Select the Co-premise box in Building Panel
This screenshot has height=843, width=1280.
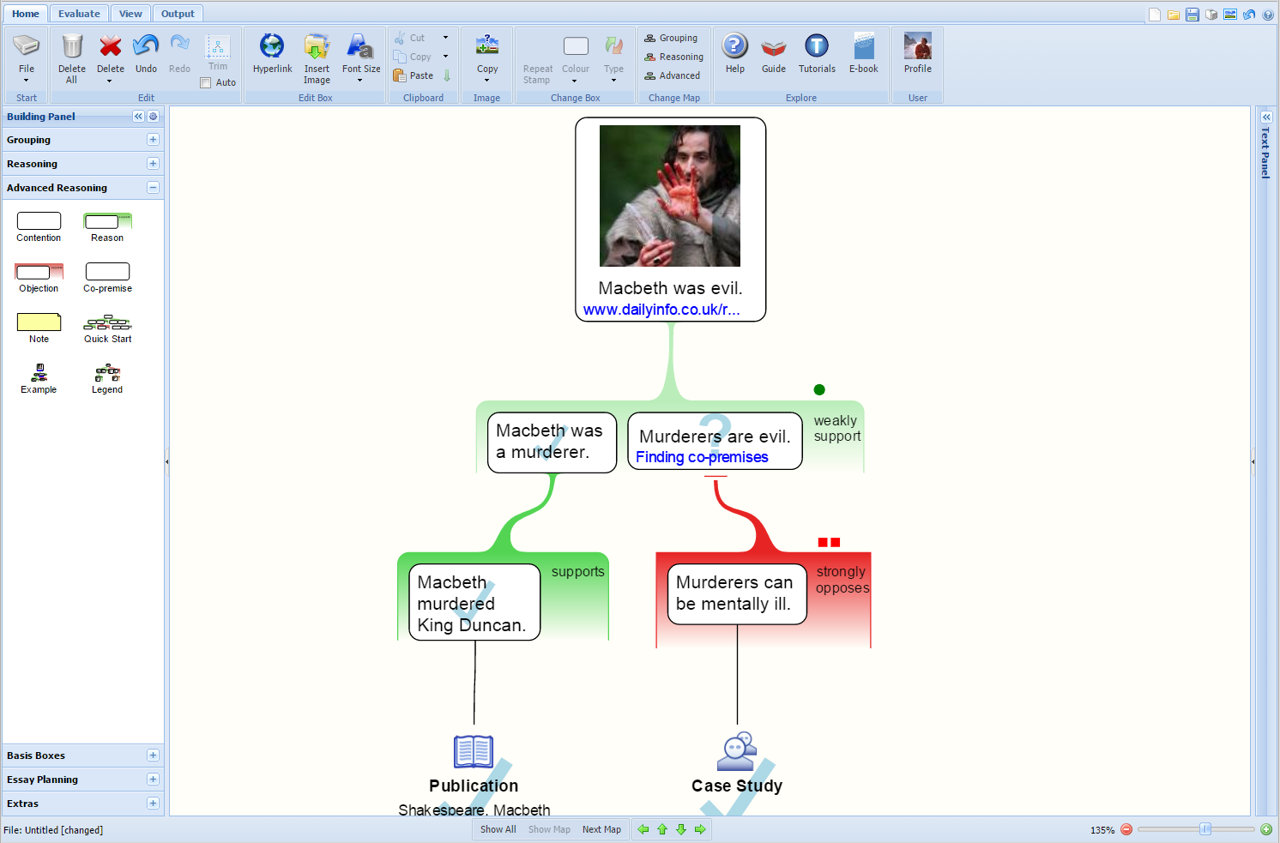pyautogui.click(x=107, y=272)
